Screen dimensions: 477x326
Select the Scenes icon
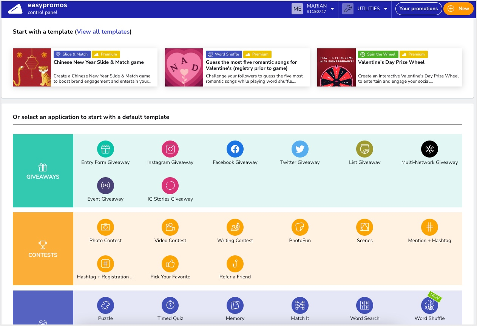364,227
